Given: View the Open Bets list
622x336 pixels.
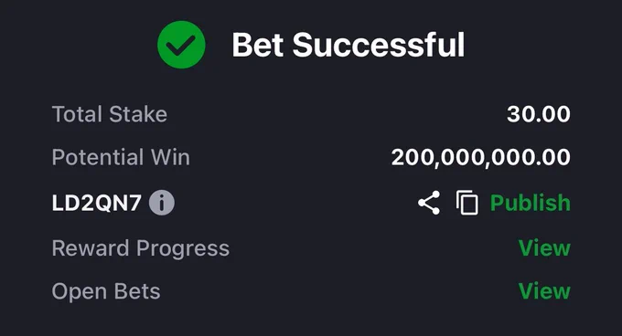Looking at the screenshot, I should (544, 291).
